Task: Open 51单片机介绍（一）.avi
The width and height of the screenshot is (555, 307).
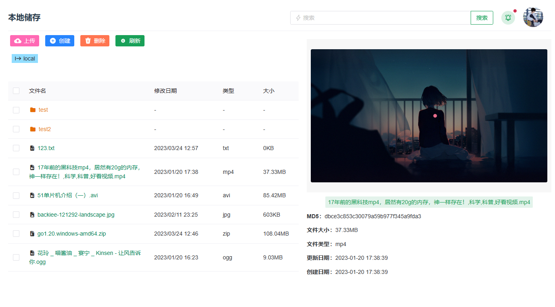Action: [x=68, y=195]
